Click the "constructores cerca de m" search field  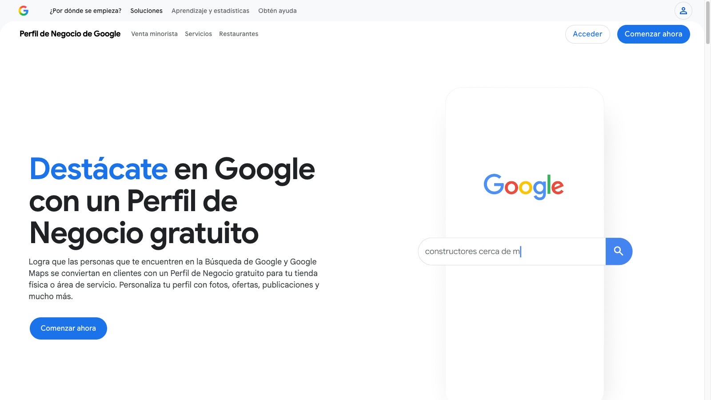[x=512, y=252]
